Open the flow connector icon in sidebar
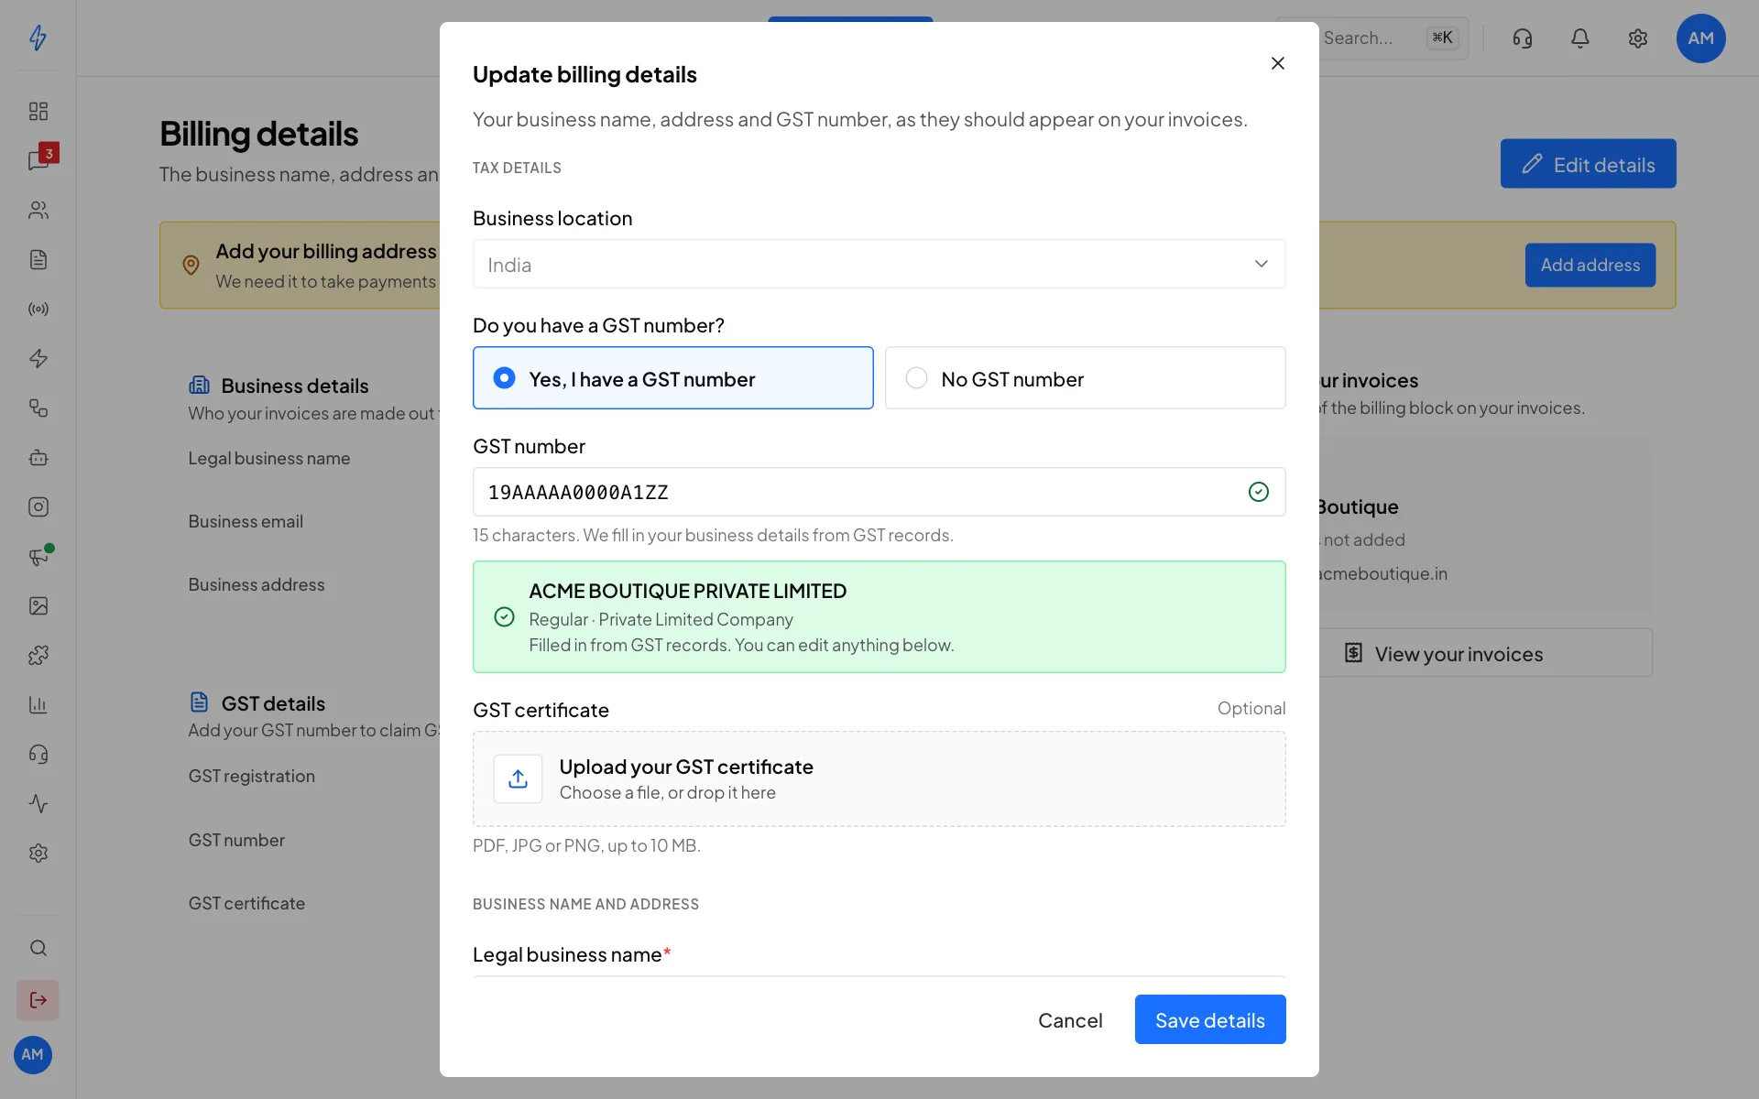Image resolution: width=1759 pixels, height=1099 pixels. click(x=38, y=408)
